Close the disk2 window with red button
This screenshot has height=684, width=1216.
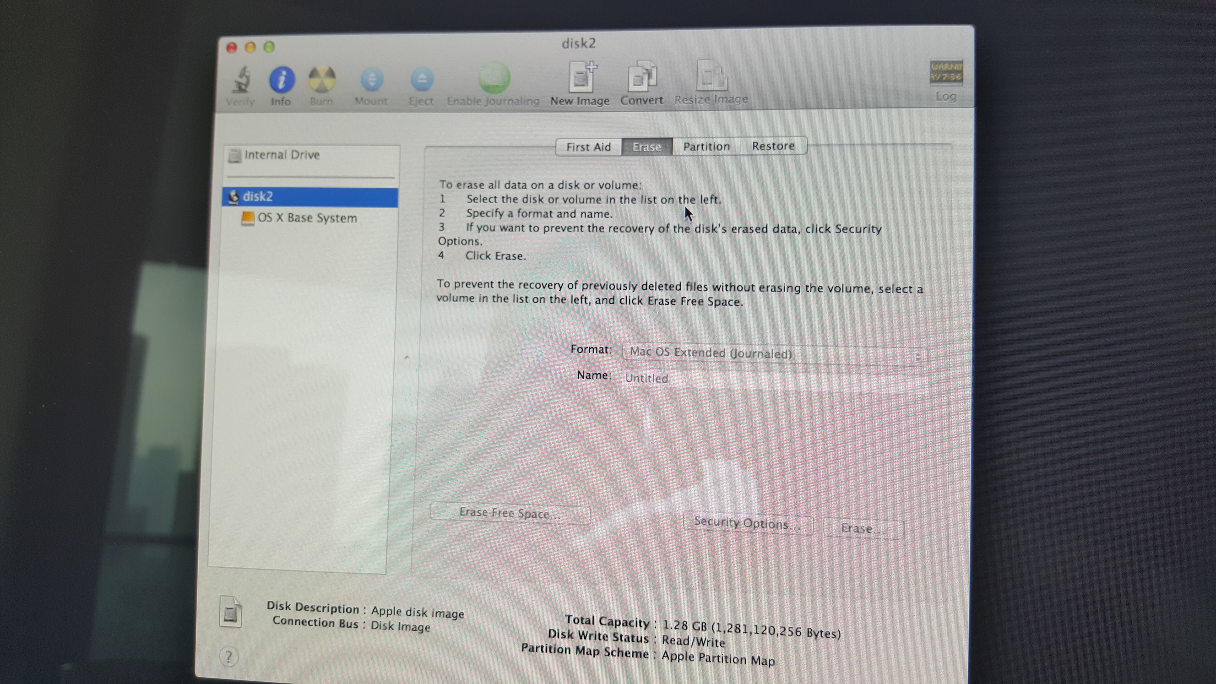coord(231,48)
